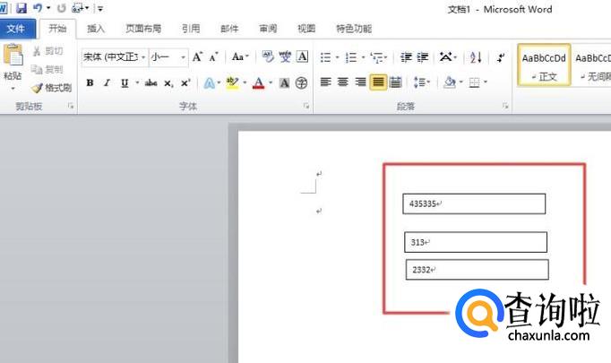Image resolution: width=611 pixels, height=363 pixels.
Task: Open the undo history dropdown arrow
Action: 48,8
